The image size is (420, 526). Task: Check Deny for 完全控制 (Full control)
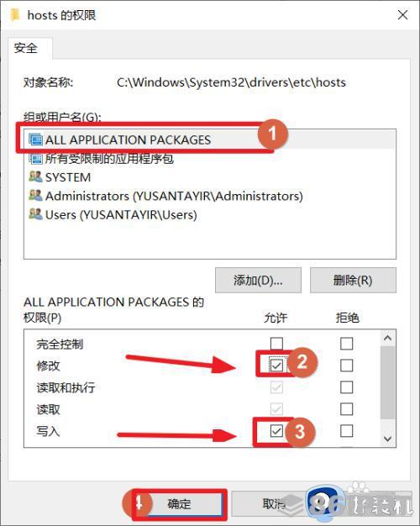347,344
